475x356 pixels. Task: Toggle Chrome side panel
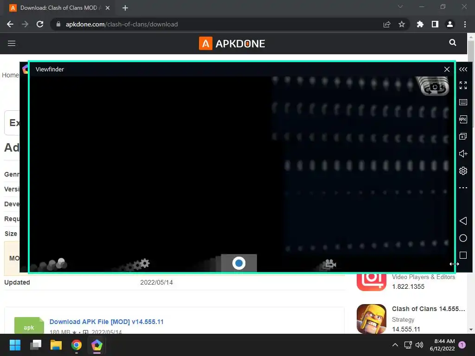(435, 24)
